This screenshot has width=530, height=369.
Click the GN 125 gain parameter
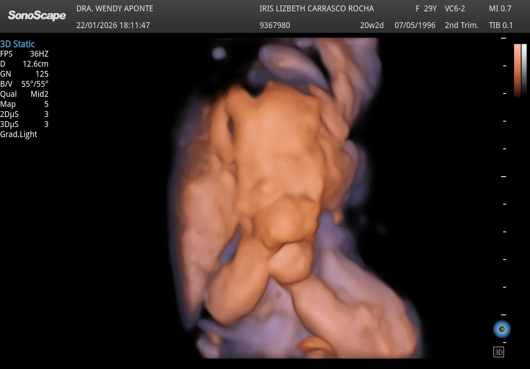tap(24, 74)
